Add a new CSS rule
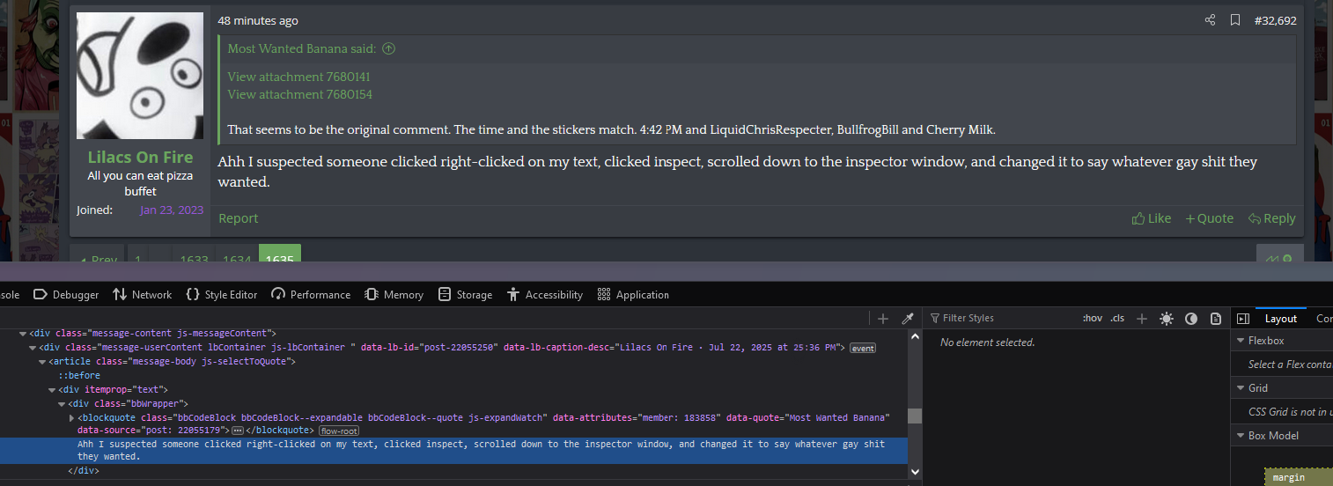This screenshot has width=1333, height=486. point(1142,318)
